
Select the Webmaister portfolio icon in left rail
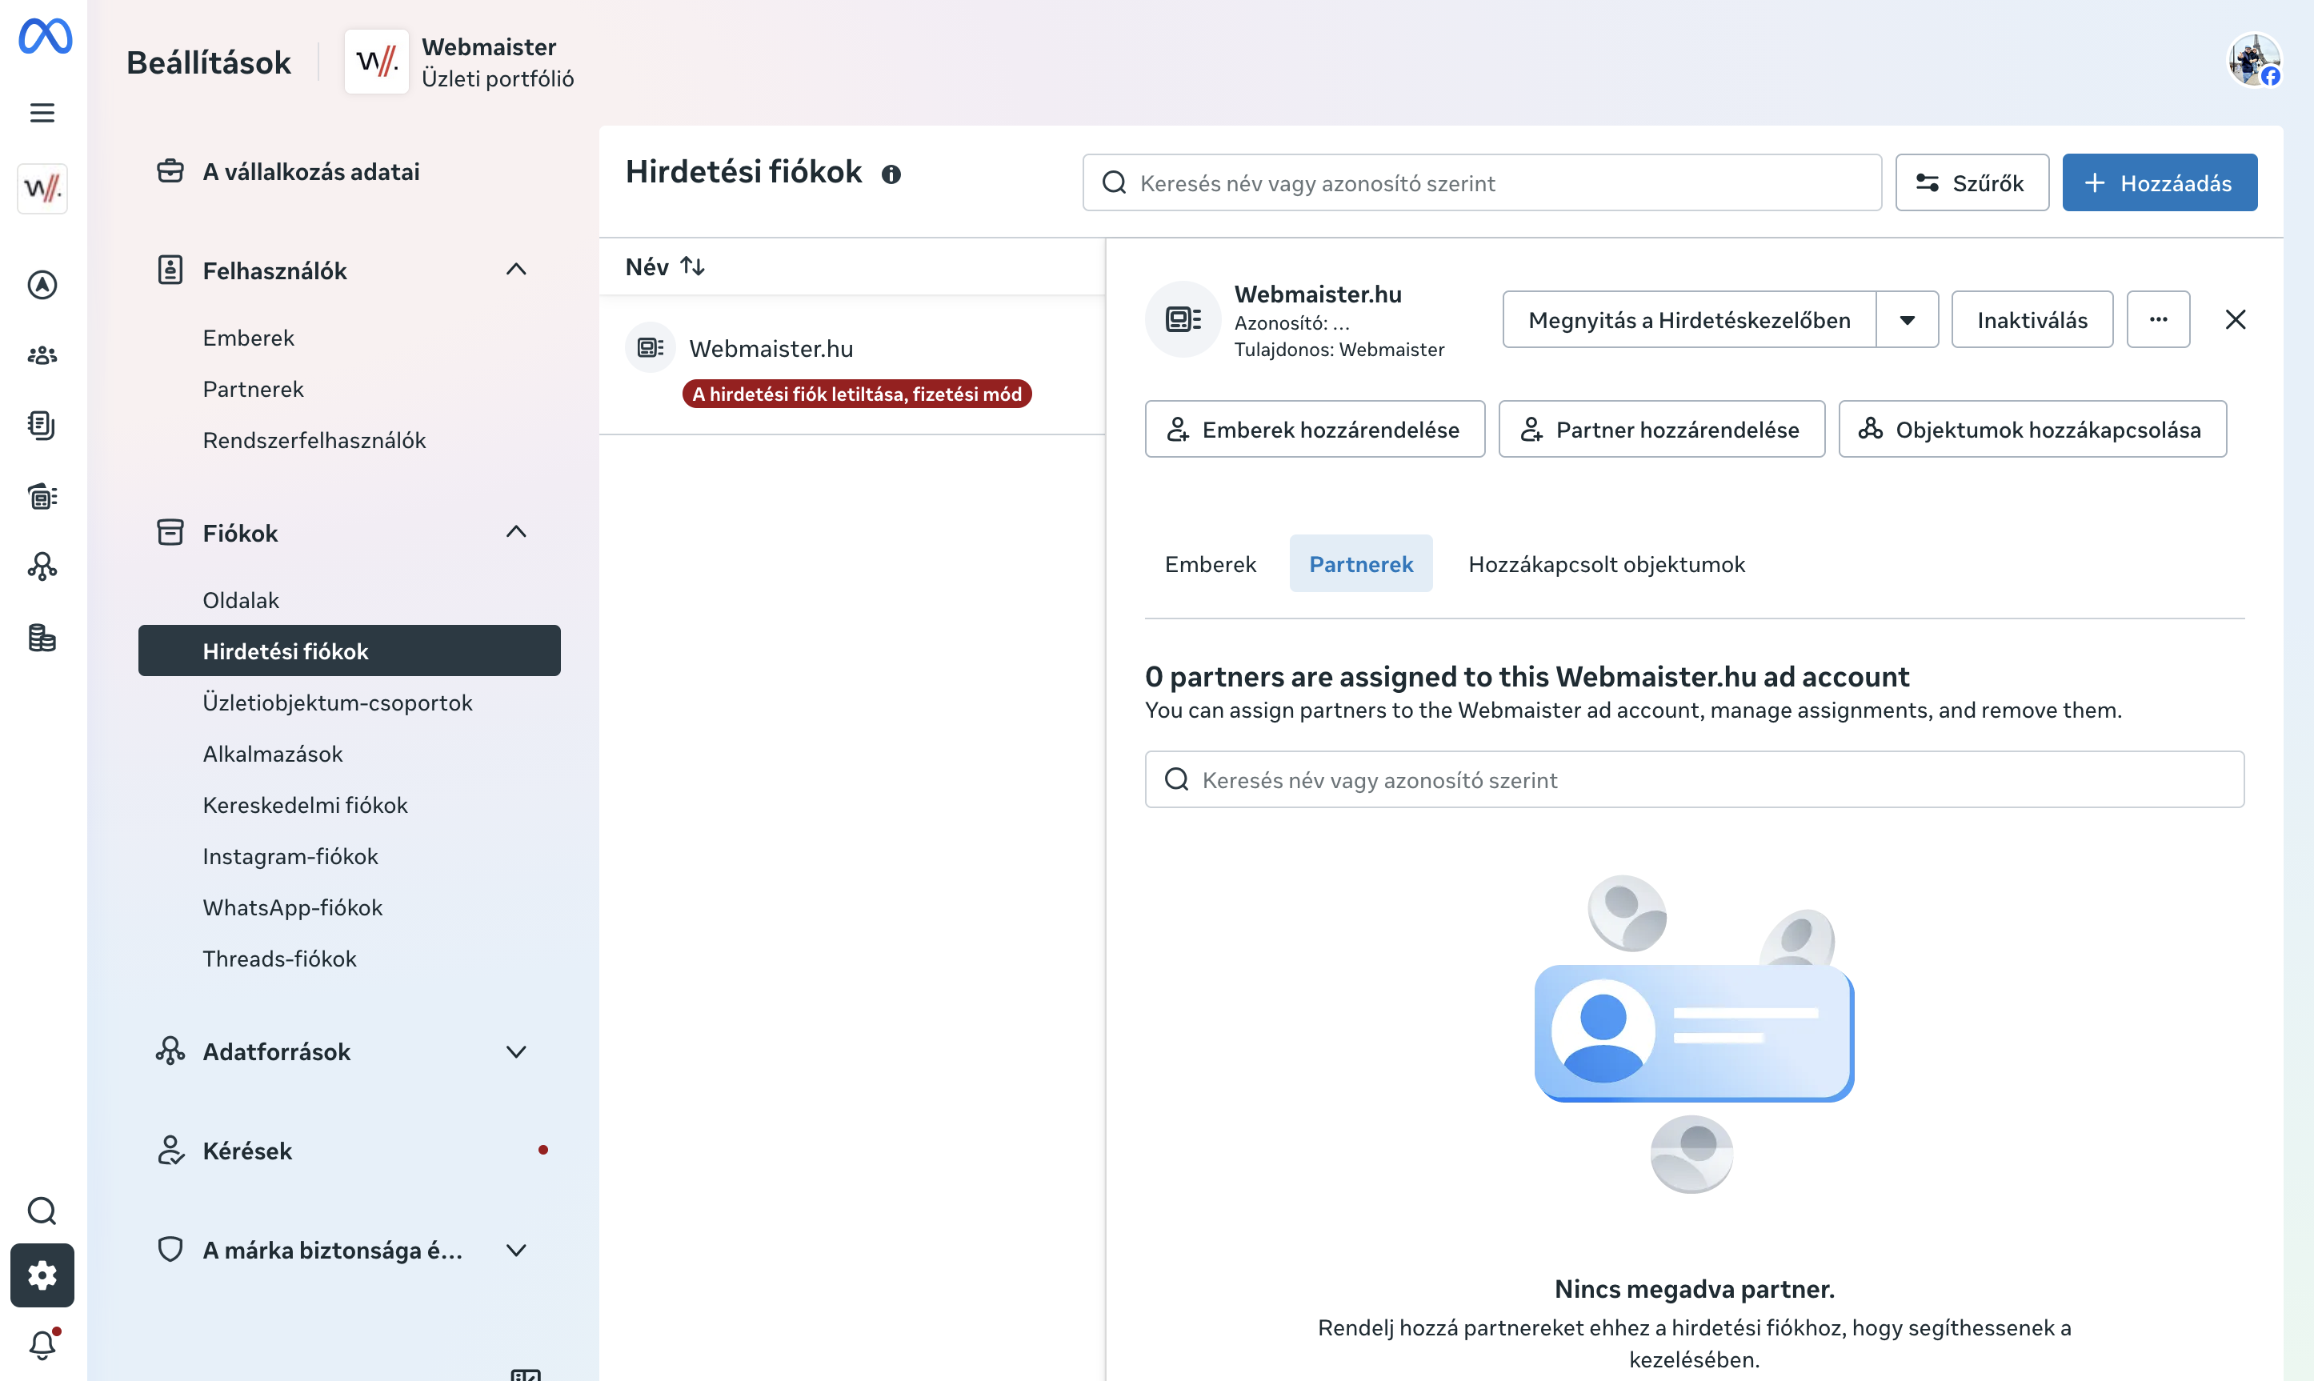pyautogui.click(x=42, y=188)
